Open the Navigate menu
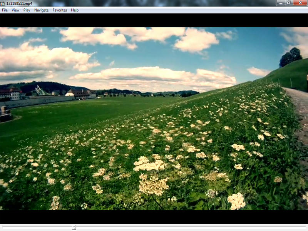Screen dimensions: 308x231 pos(41,10)
